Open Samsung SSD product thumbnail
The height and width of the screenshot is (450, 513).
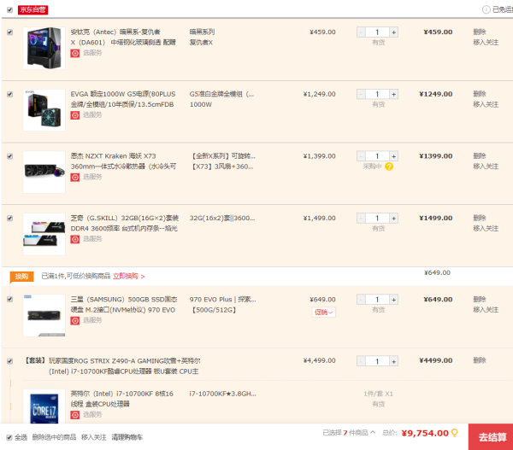pos(44,315)
